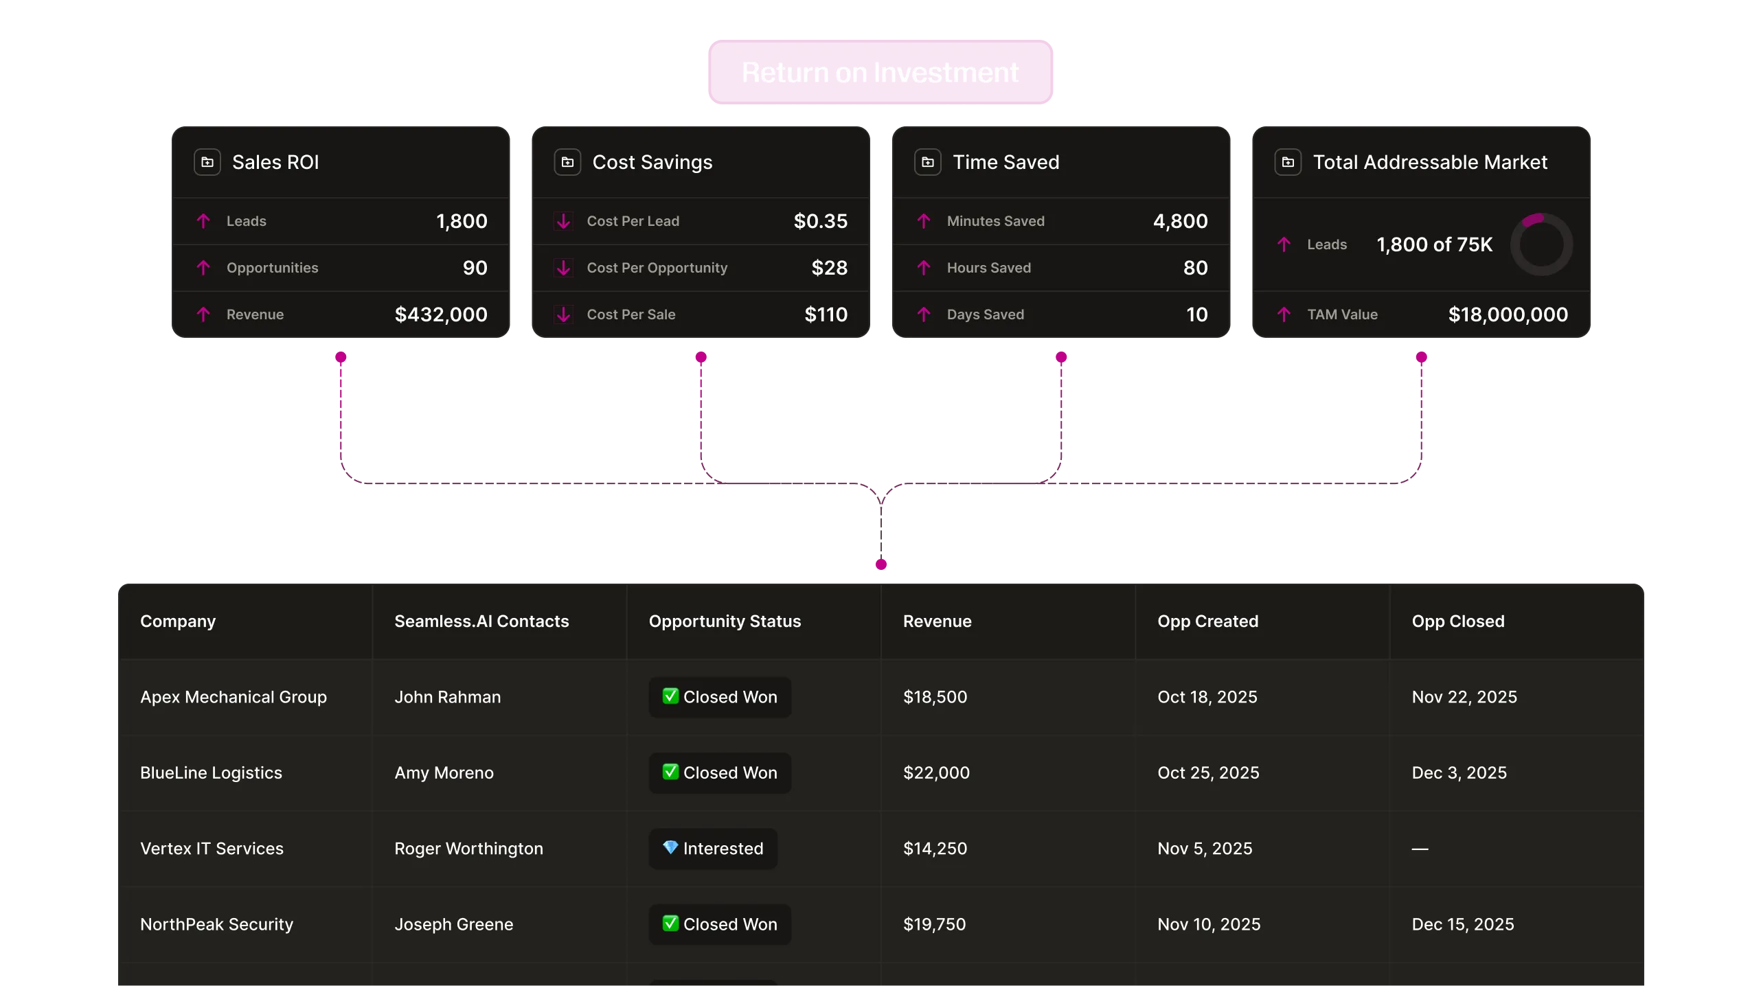The width and height of the screenshot is (1761, 986).
Task: Click the Opp Created column header
Action: (x=1208, y=621)
